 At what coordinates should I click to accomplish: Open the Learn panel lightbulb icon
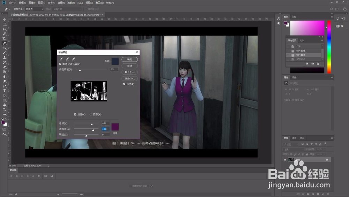(x=338, y=19)
